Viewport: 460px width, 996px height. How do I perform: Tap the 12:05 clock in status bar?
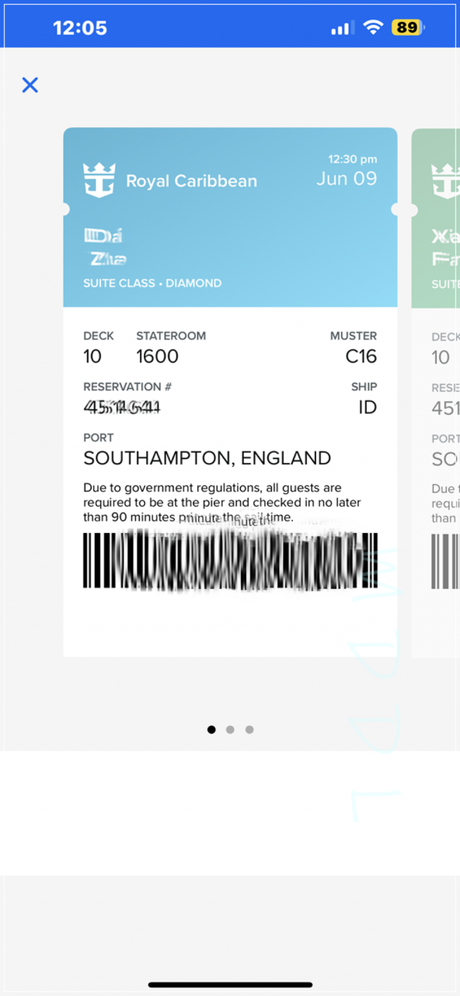click(x=80, y=28)
